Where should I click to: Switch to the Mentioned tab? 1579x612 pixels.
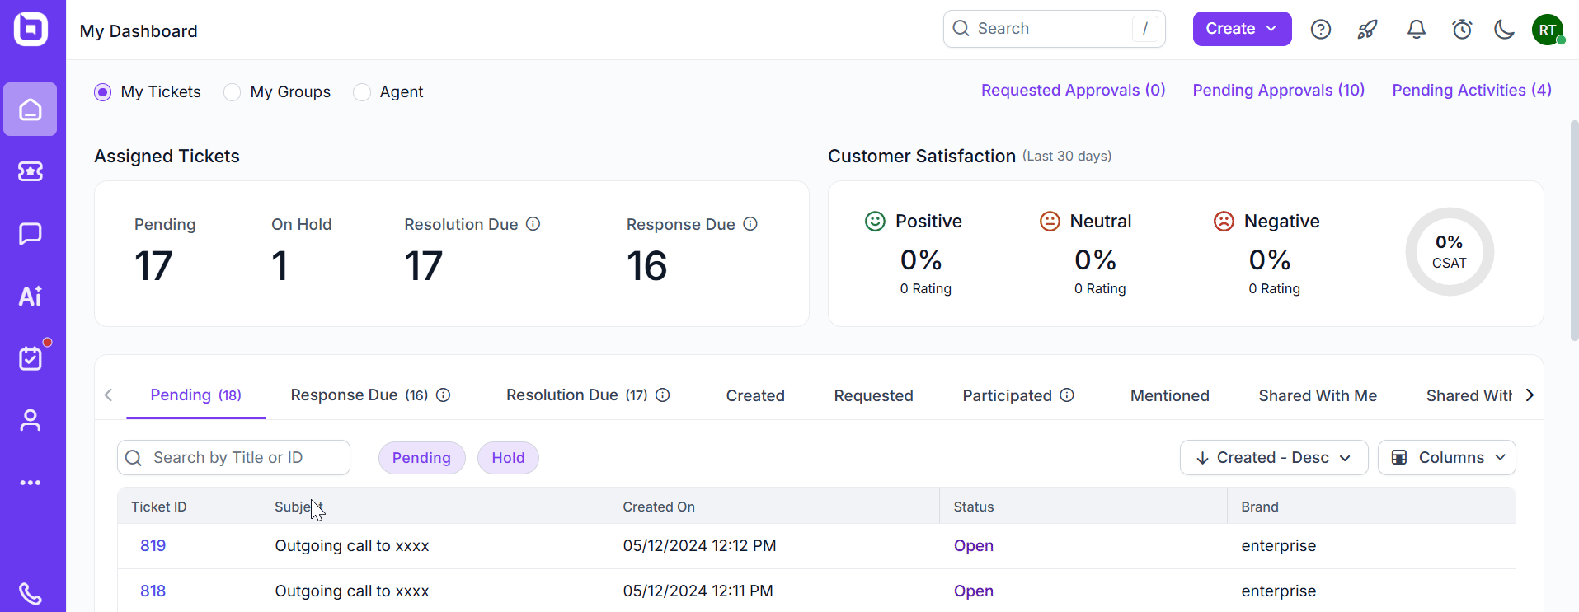(x=1169, y=396)
